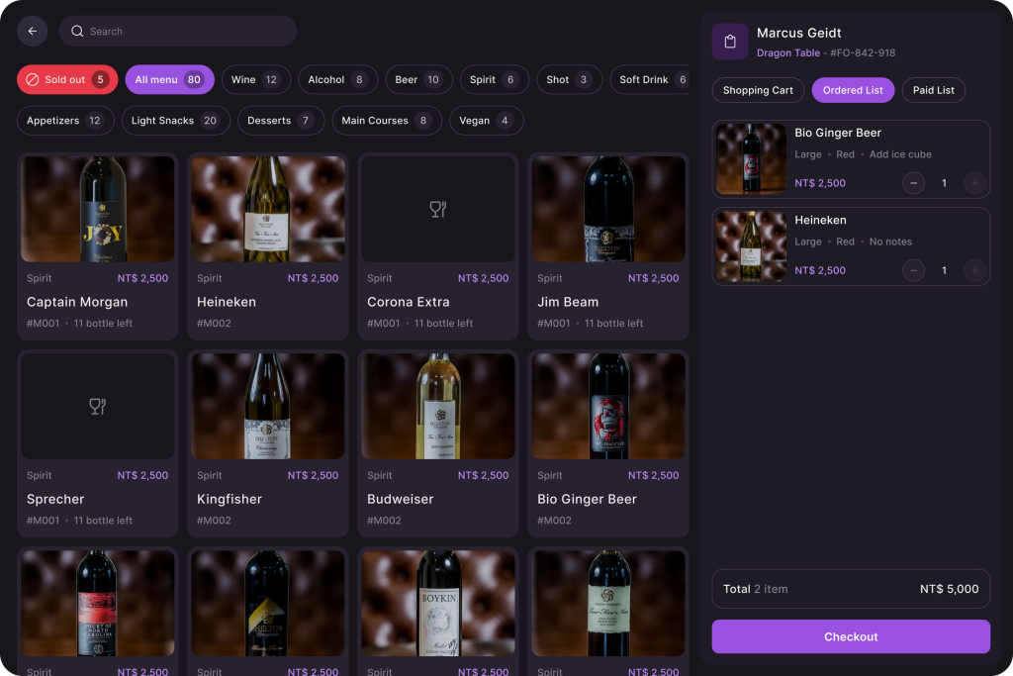Select the Court of North Carolina bottle image
The width and height of the screenshot is (1013, 676).
coord(98,603)
